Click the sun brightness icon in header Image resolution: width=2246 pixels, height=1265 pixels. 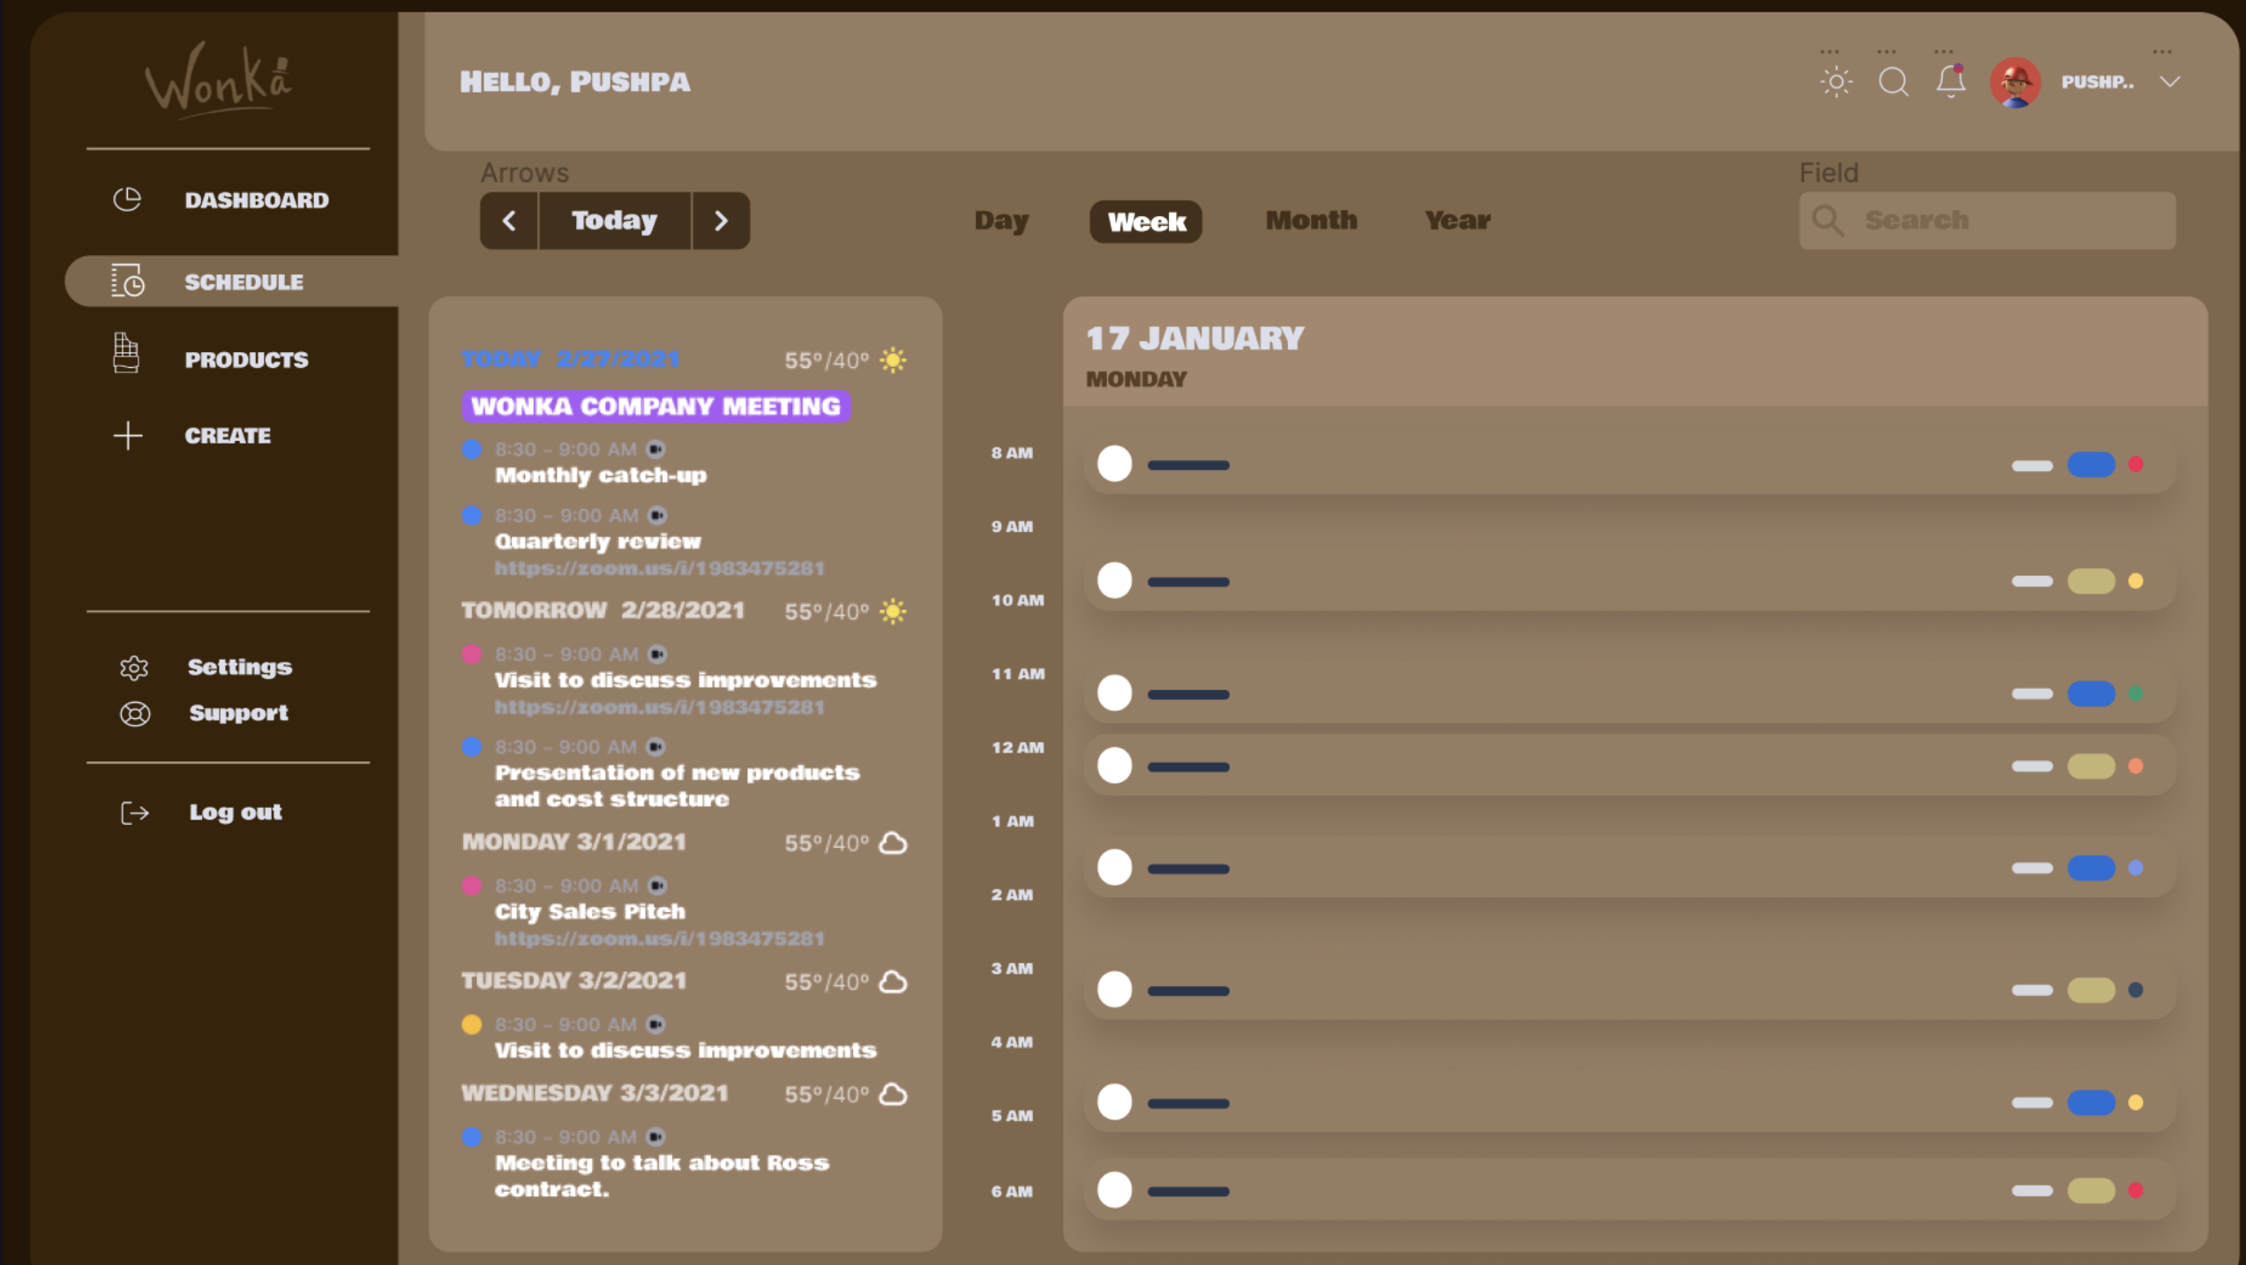pos(1836,82)
